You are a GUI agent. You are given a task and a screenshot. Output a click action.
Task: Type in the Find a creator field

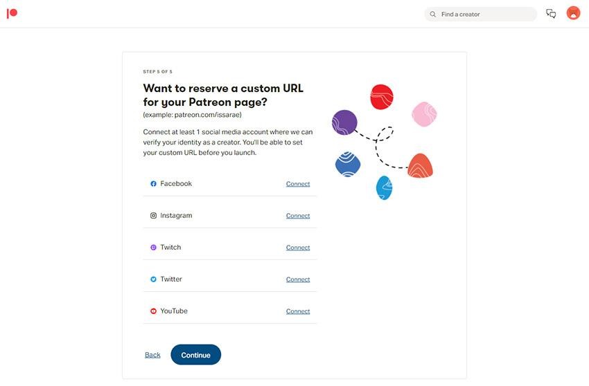point(485,15)
